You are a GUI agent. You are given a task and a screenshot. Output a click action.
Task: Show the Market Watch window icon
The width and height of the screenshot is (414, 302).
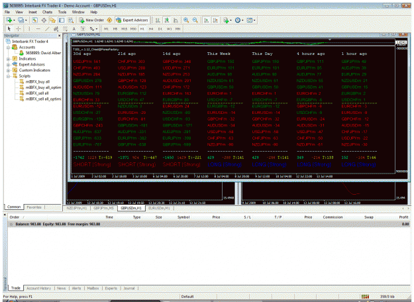click(x=34, y=20)
